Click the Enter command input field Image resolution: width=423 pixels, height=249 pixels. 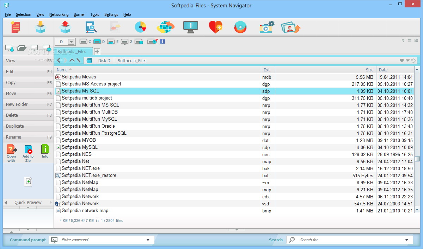102,240
